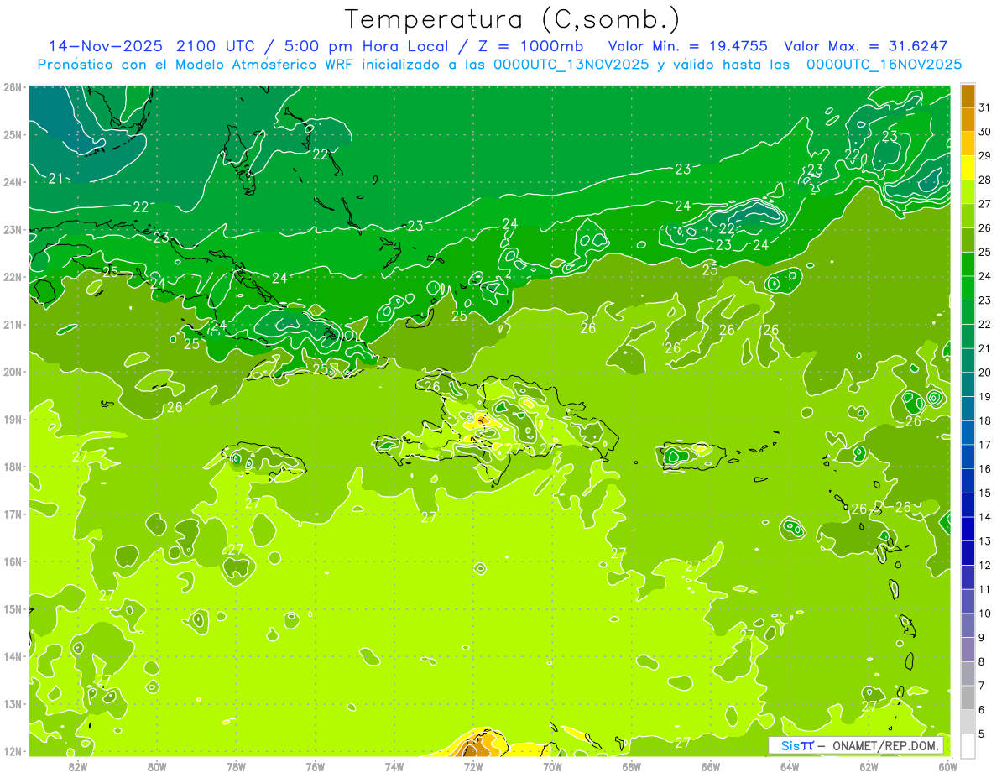Click the "82W" longitude axis label
Screen dimensions: 1007x778
point(78,766)
